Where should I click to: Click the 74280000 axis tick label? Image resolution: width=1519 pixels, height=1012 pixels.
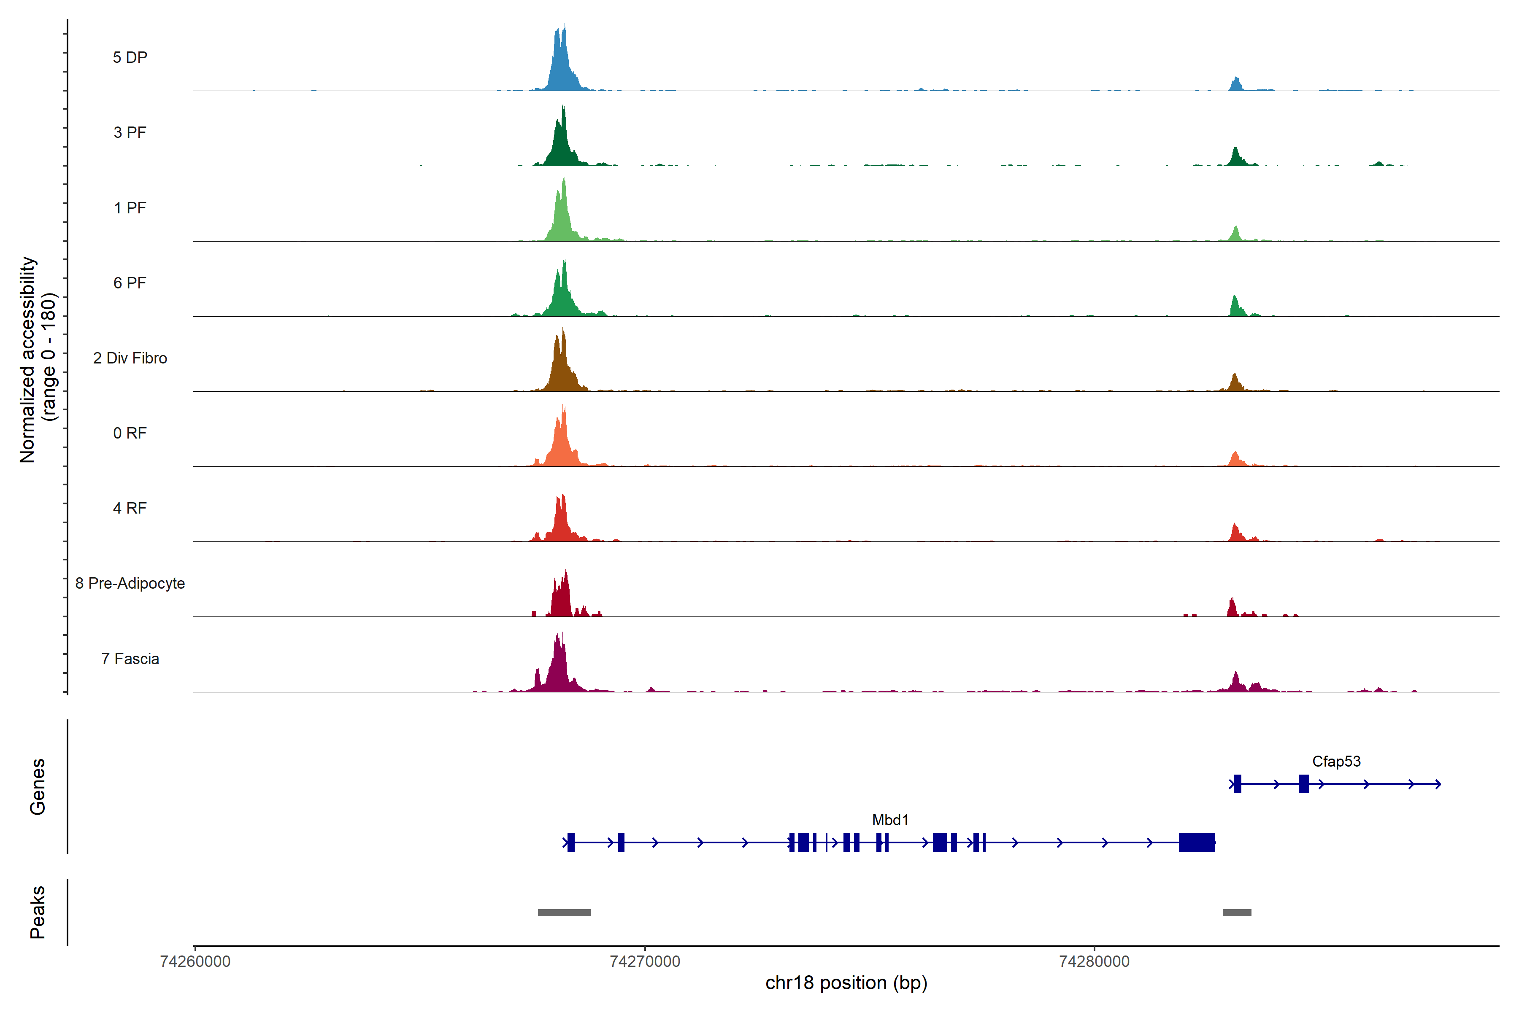coord(1094,962)
